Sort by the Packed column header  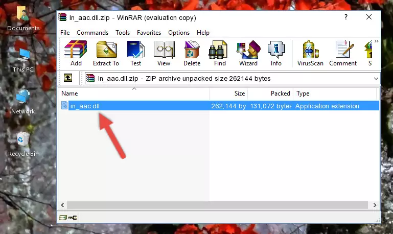pyautogui.click(x=270, y=93)
